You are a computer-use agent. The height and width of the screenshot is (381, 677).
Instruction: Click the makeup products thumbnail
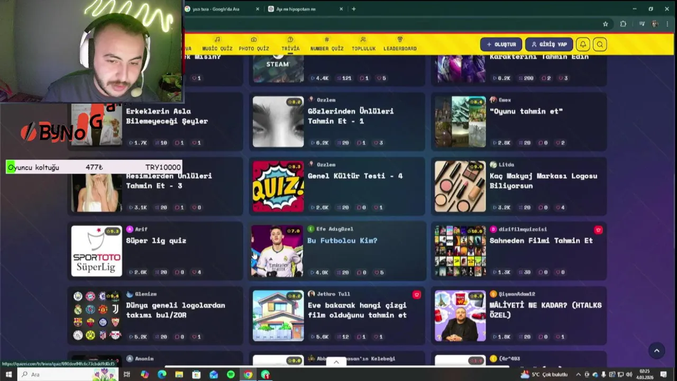(460, 186)
